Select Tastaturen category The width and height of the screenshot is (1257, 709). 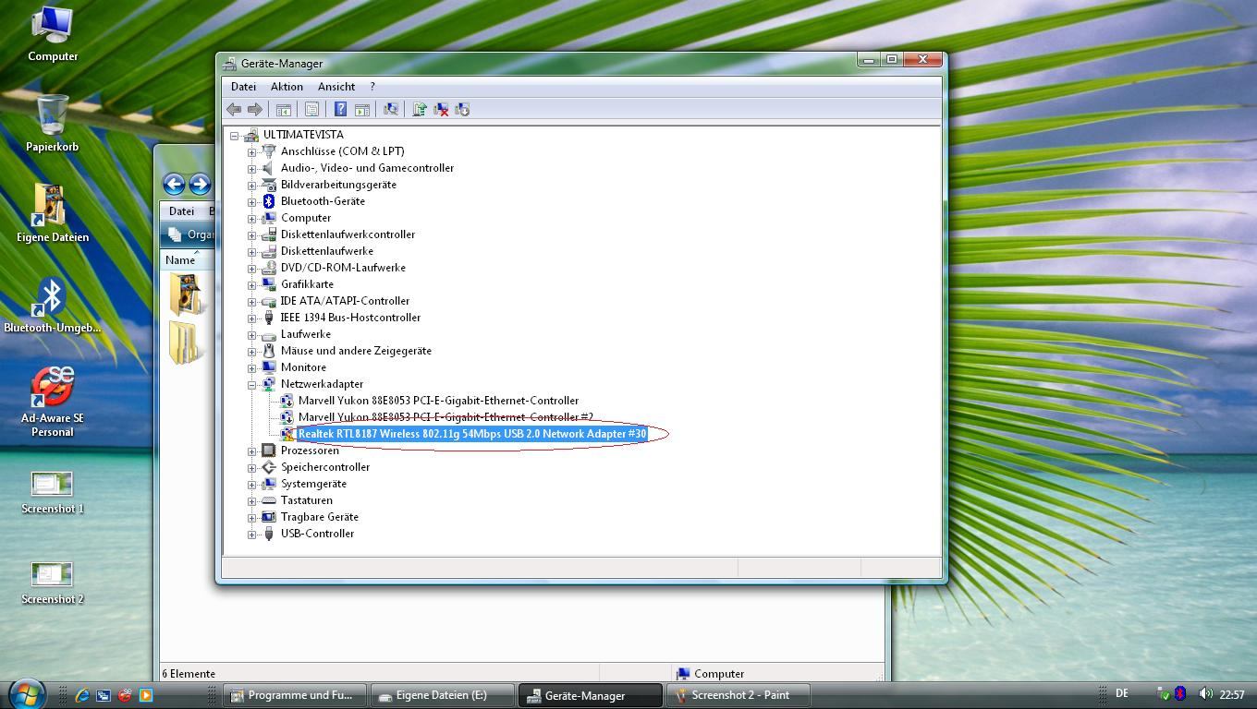[x=307, y=500]
